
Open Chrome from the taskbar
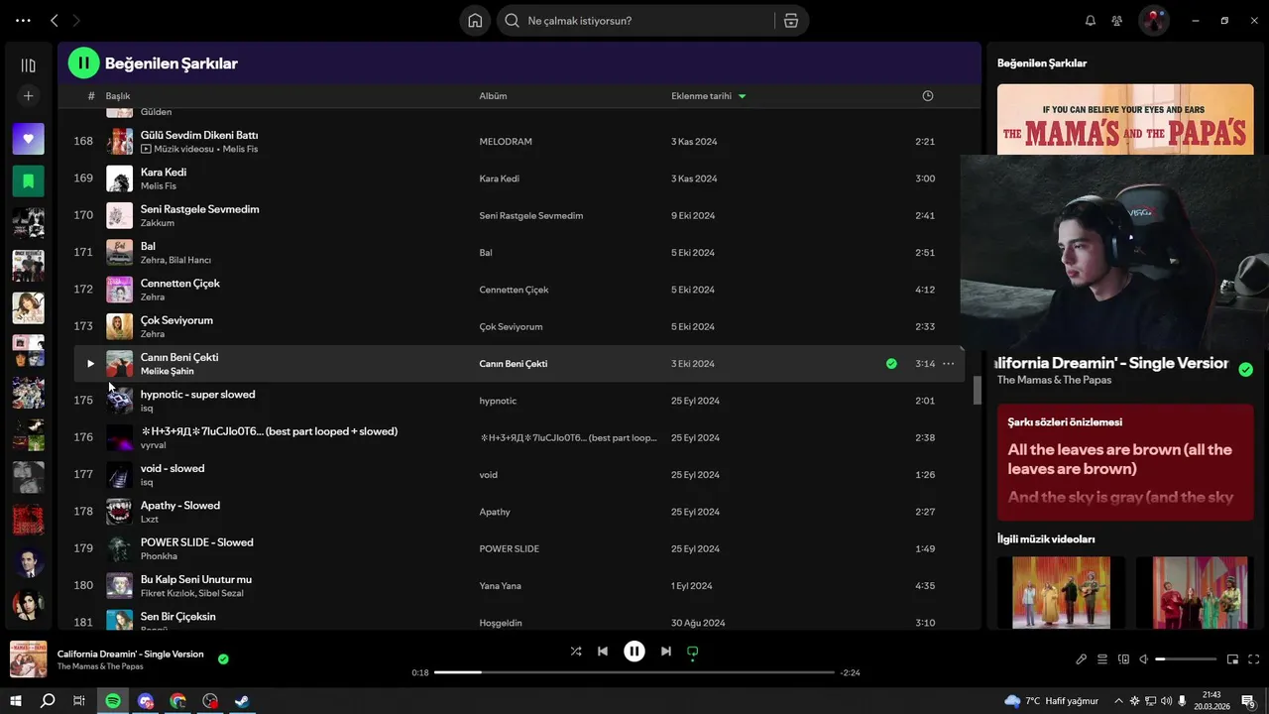[x=177, y=701]
